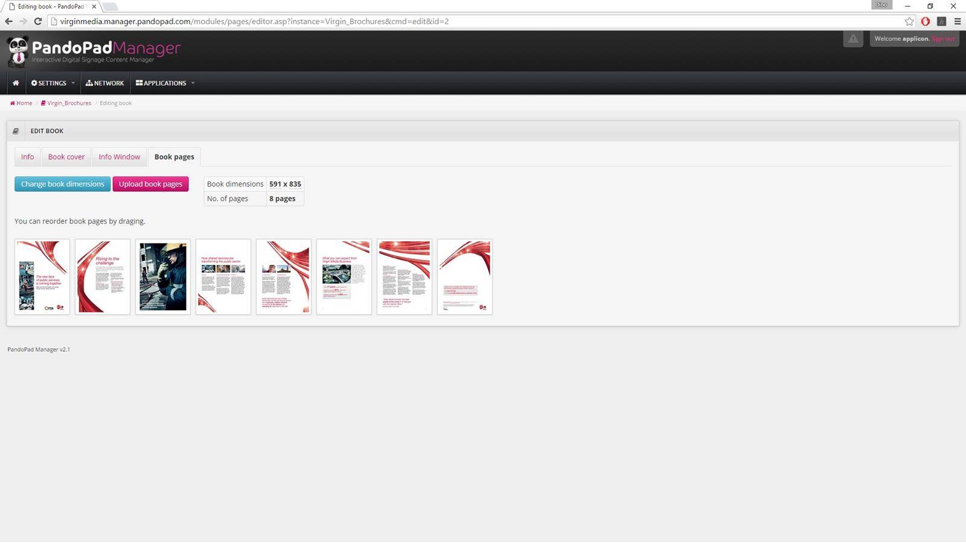966x543 pixels.
Task: Click Change book dimensions button
Action: click(62, 184)
